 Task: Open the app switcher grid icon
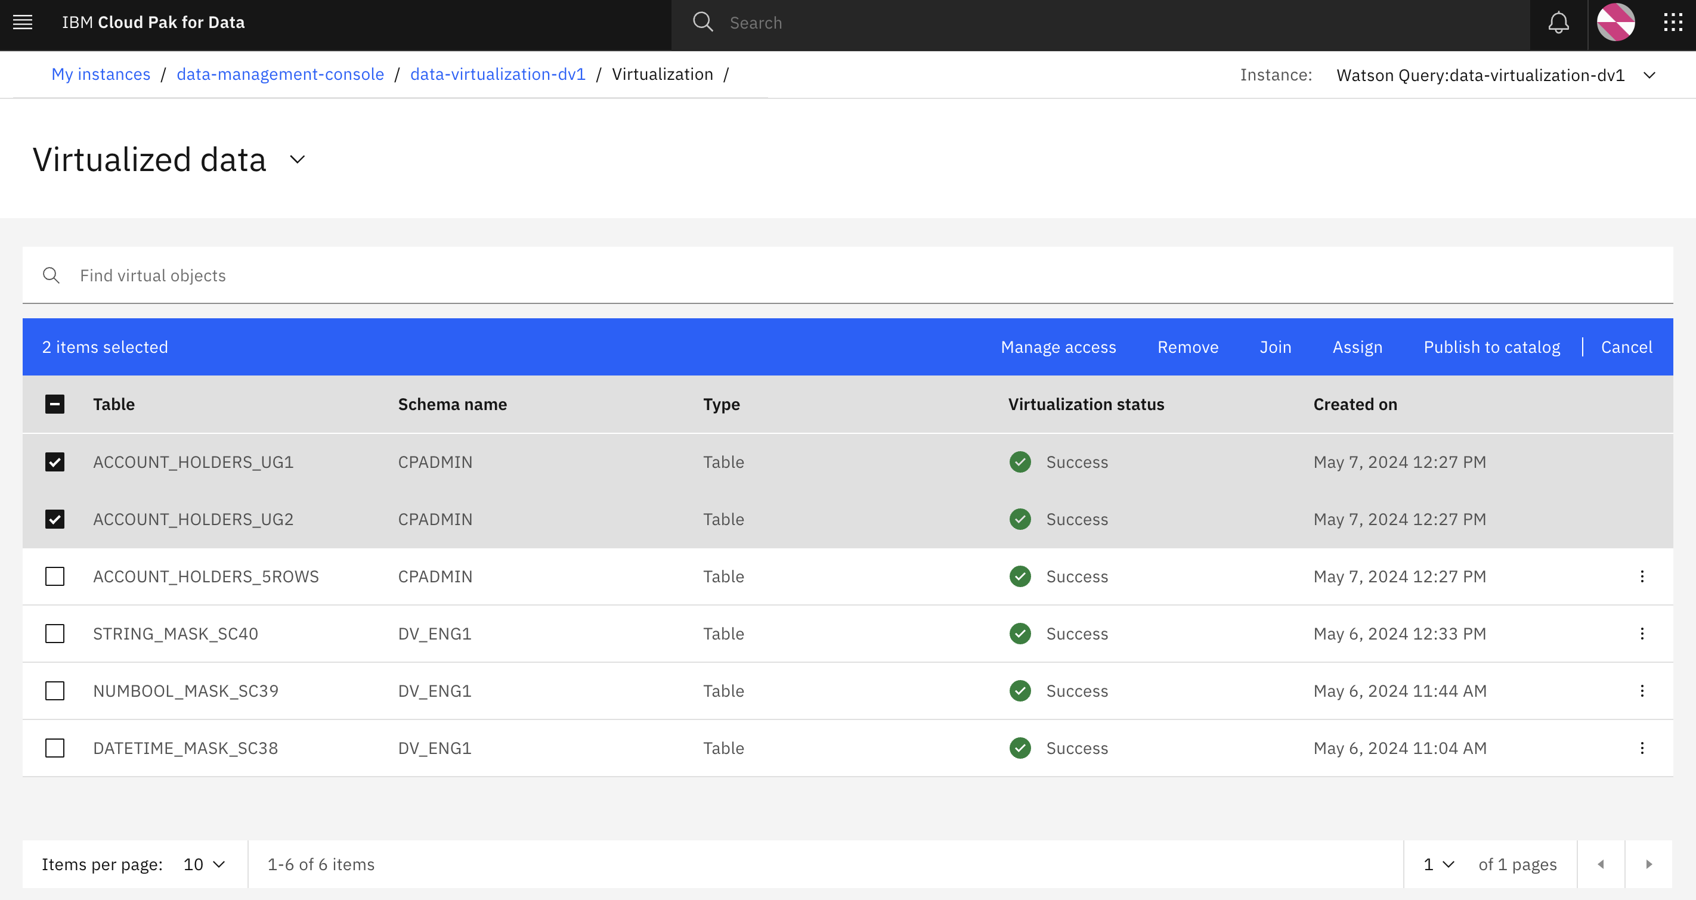pyautogui.click(x=1673, y=23)
